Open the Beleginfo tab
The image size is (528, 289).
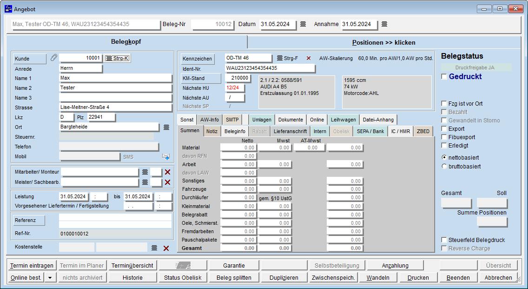click(x=235, y=132)
